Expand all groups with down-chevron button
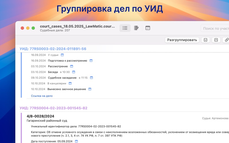Image resolution: width=229 pixels, height=143 pixels. (x=206, y=40)
